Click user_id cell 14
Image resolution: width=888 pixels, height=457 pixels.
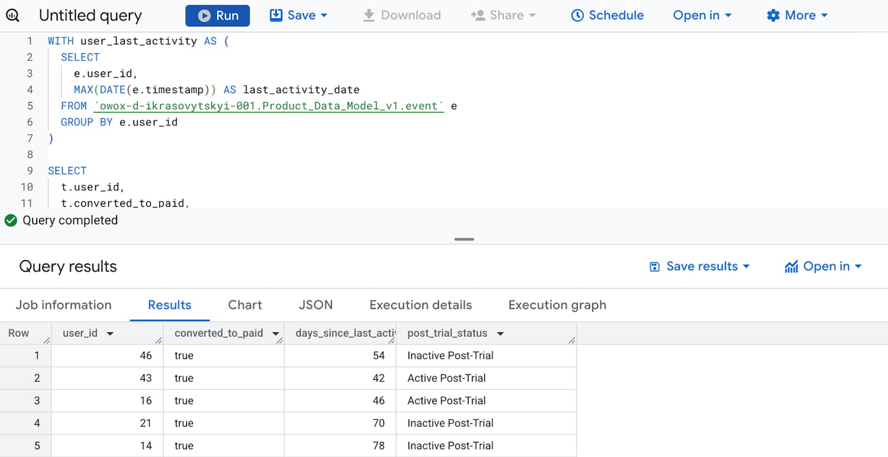[107, 446]
